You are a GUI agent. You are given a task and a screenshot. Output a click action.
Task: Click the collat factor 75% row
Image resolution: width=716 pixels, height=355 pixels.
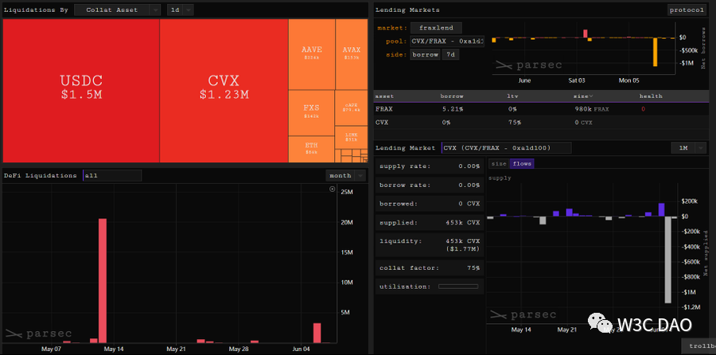(x=430, y=267)
